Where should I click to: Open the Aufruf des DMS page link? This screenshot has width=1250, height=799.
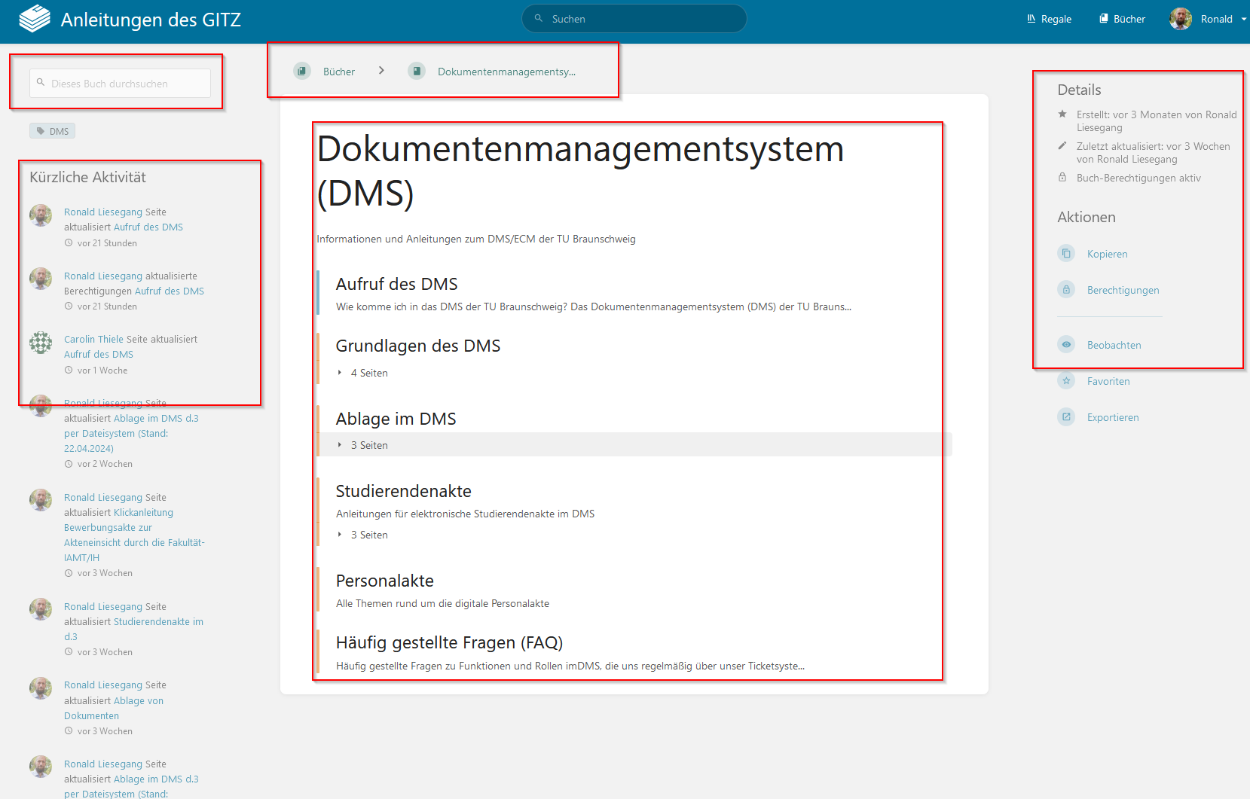coord(396,284)
